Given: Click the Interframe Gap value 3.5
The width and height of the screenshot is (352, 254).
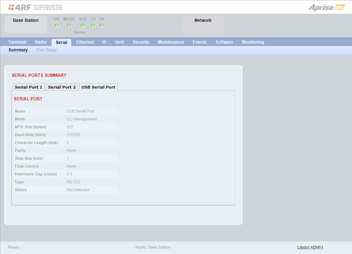Looking at the screenshot, I should tap(69, 174).
